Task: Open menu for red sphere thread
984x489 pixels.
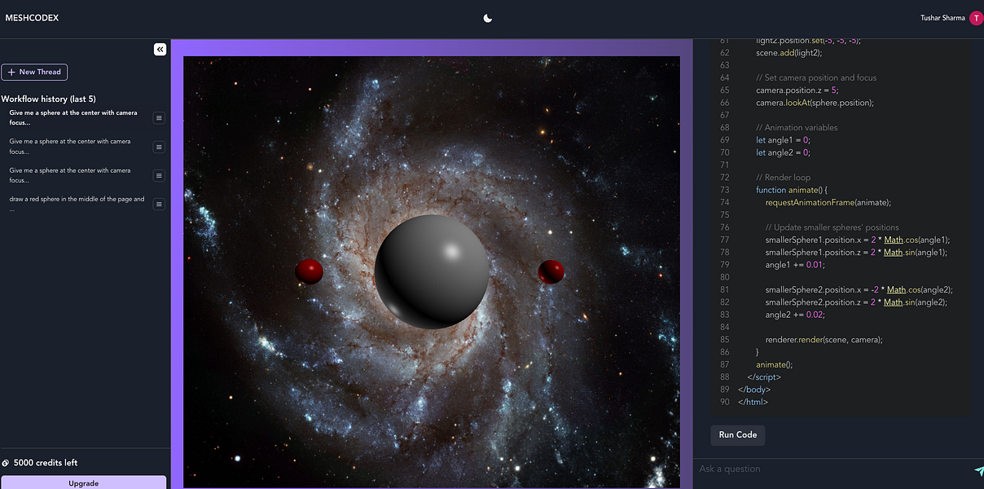Action: [x=159, y=204]
